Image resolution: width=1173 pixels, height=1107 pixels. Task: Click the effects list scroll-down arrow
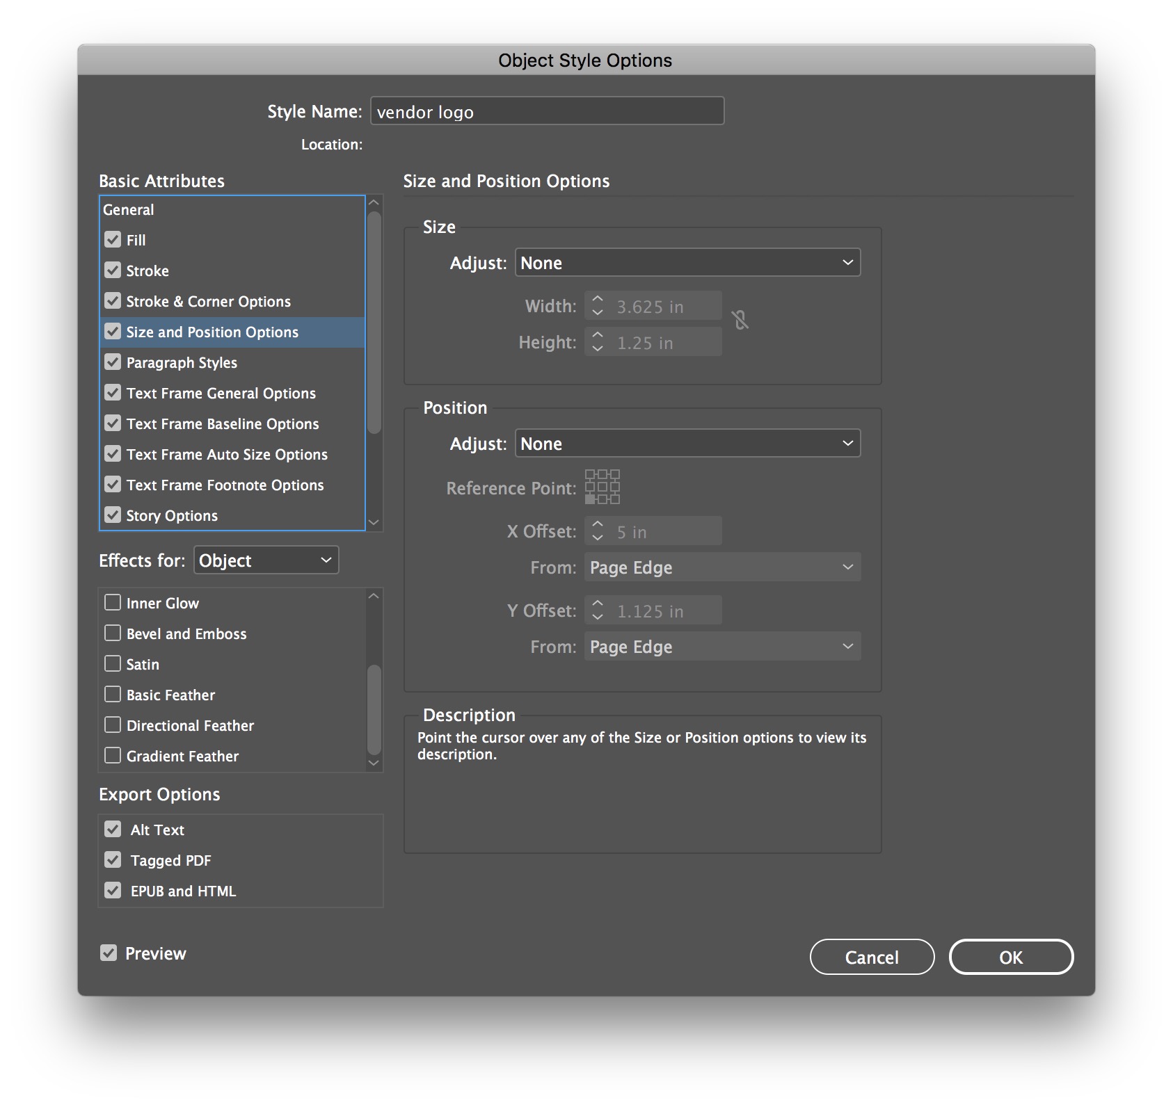pyautogui.click(x=374, y=763)
